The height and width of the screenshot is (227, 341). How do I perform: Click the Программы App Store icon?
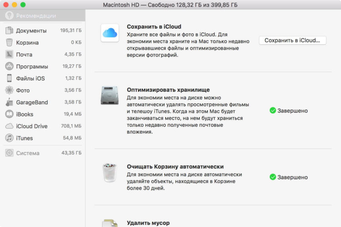tap(9, 66)
